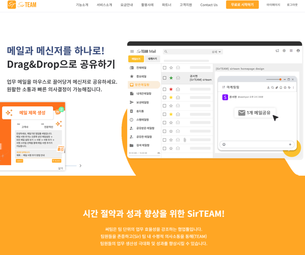The height and width of the screenshot is (255, 305).
Task: Open the 파트너 menu
Action: pyautogui.click(x=167, y=5)
